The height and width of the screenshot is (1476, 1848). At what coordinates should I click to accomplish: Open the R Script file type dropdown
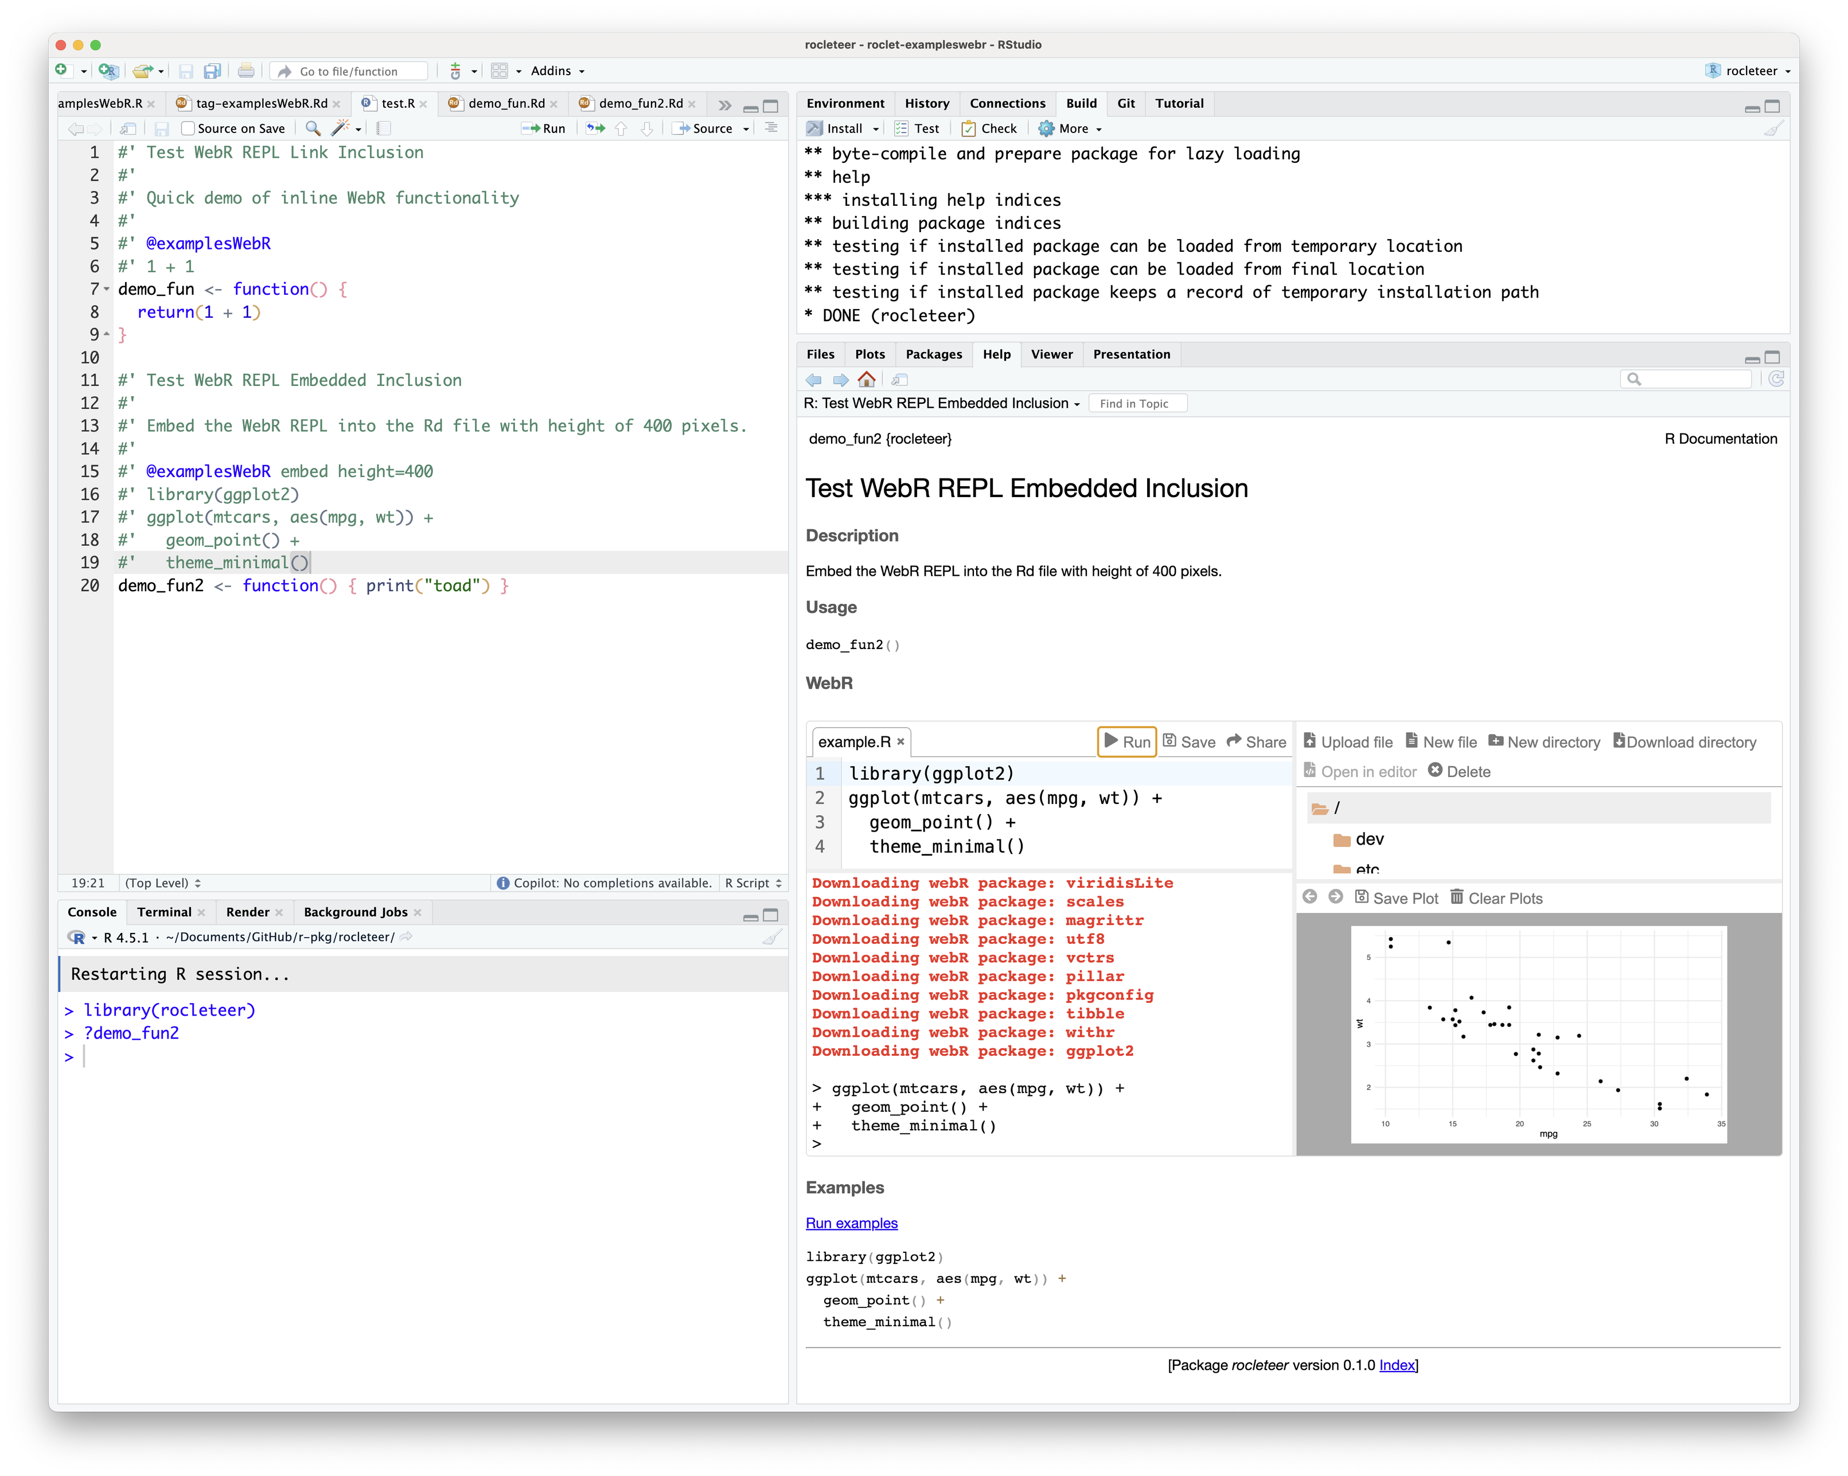click(754, 883)
